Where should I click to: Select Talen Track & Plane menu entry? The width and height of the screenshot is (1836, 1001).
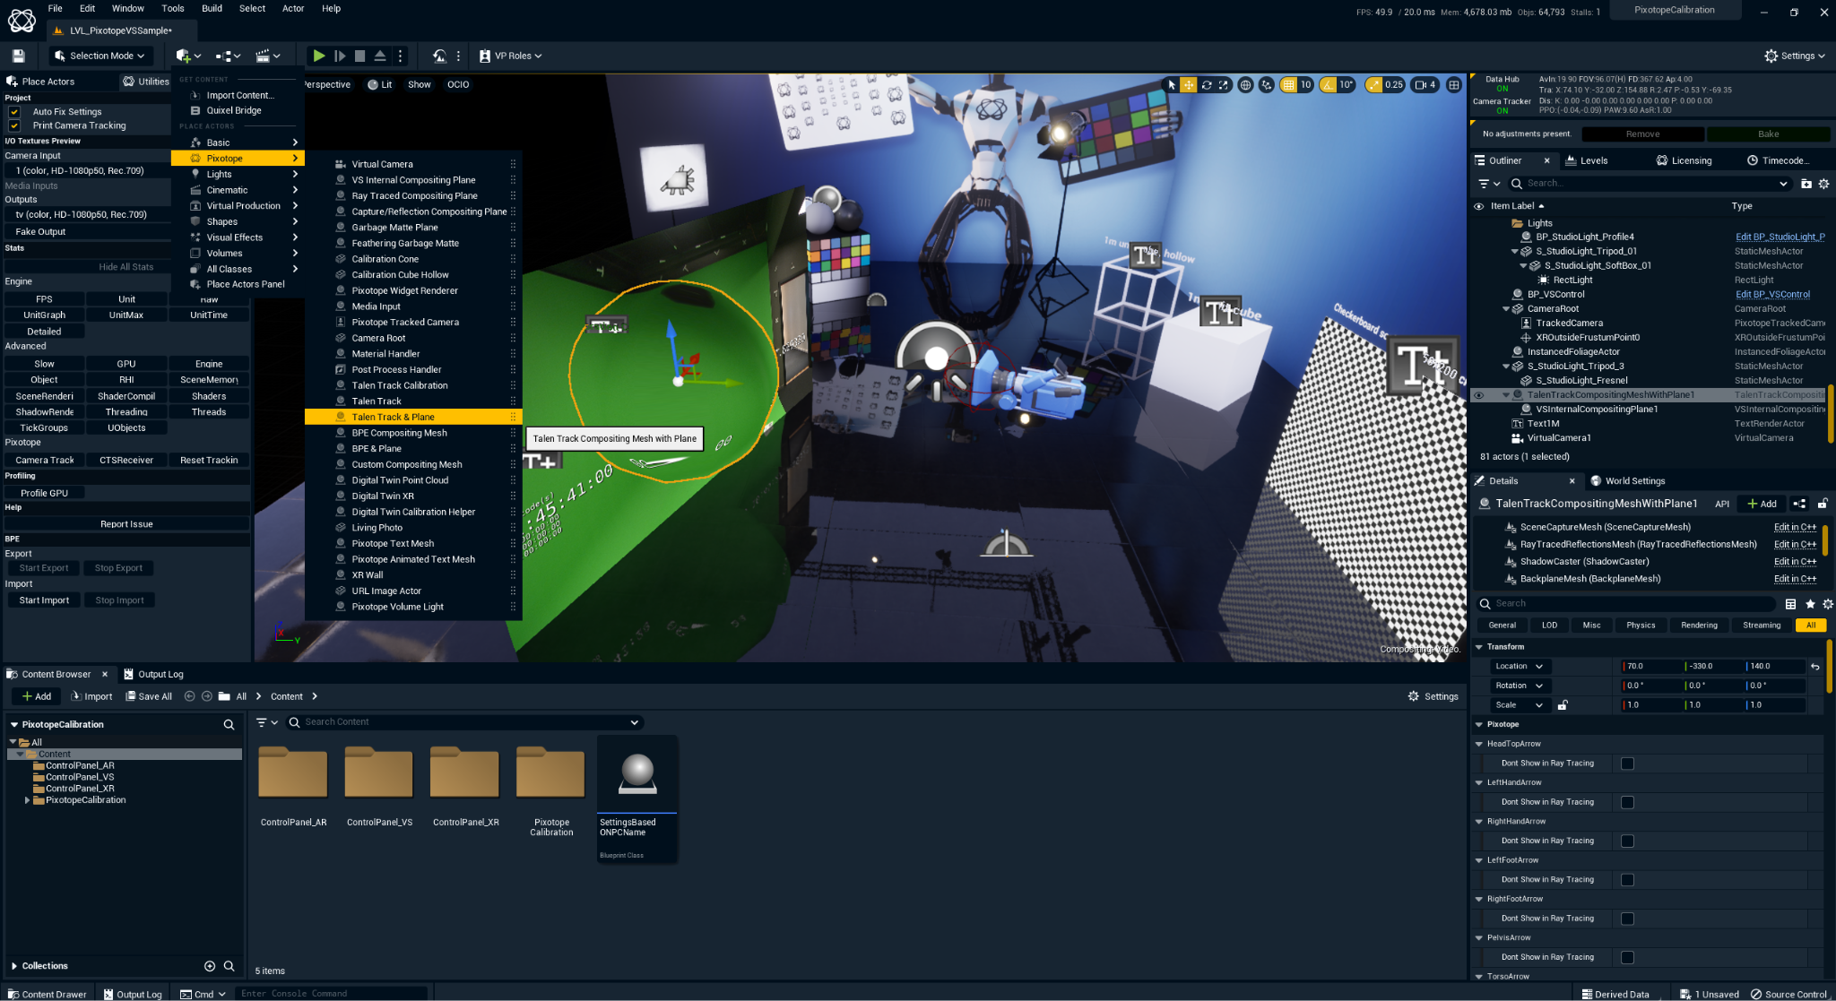coord(393,417)
